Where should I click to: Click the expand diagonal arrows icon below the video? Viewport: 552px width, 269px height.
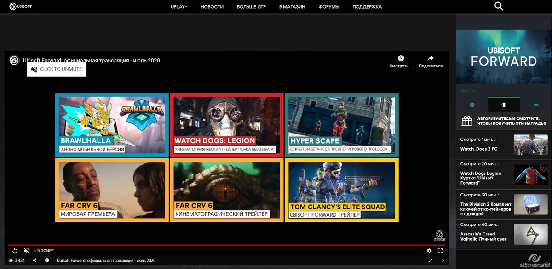coord(431,261)
